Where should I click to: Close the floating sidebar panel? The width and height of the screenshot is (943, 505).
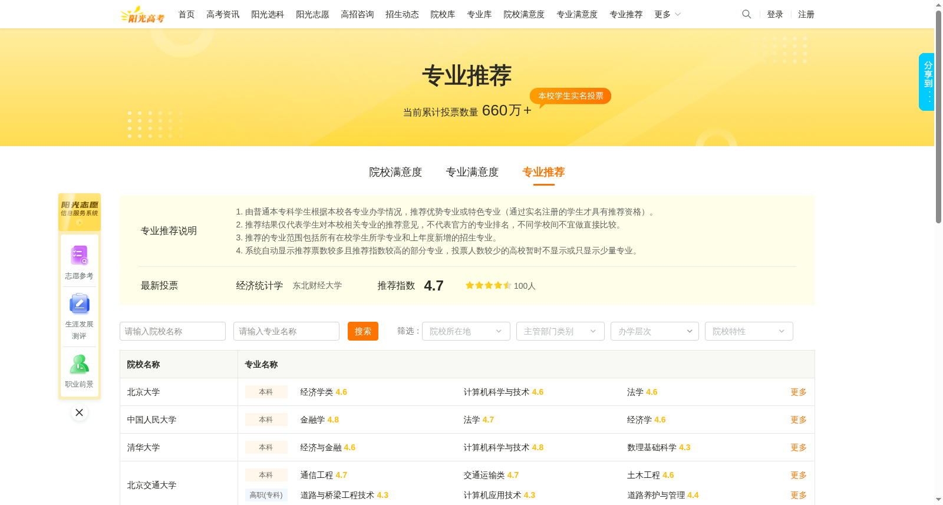click(x=79, y=412)
